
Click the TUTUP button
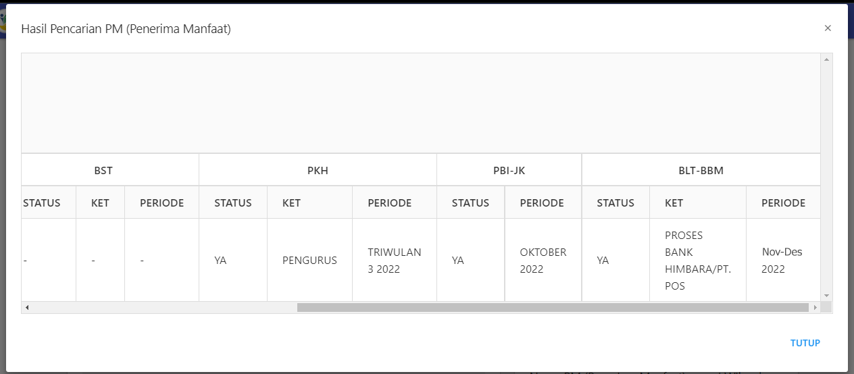point(805,343)
